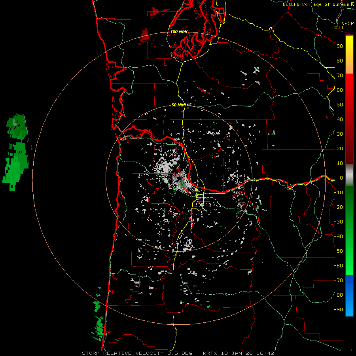Image resolution: width=356 pixels, height=356 pixels.
Task: Click the -40 value on the velocity scale
Action: point(338,237)
